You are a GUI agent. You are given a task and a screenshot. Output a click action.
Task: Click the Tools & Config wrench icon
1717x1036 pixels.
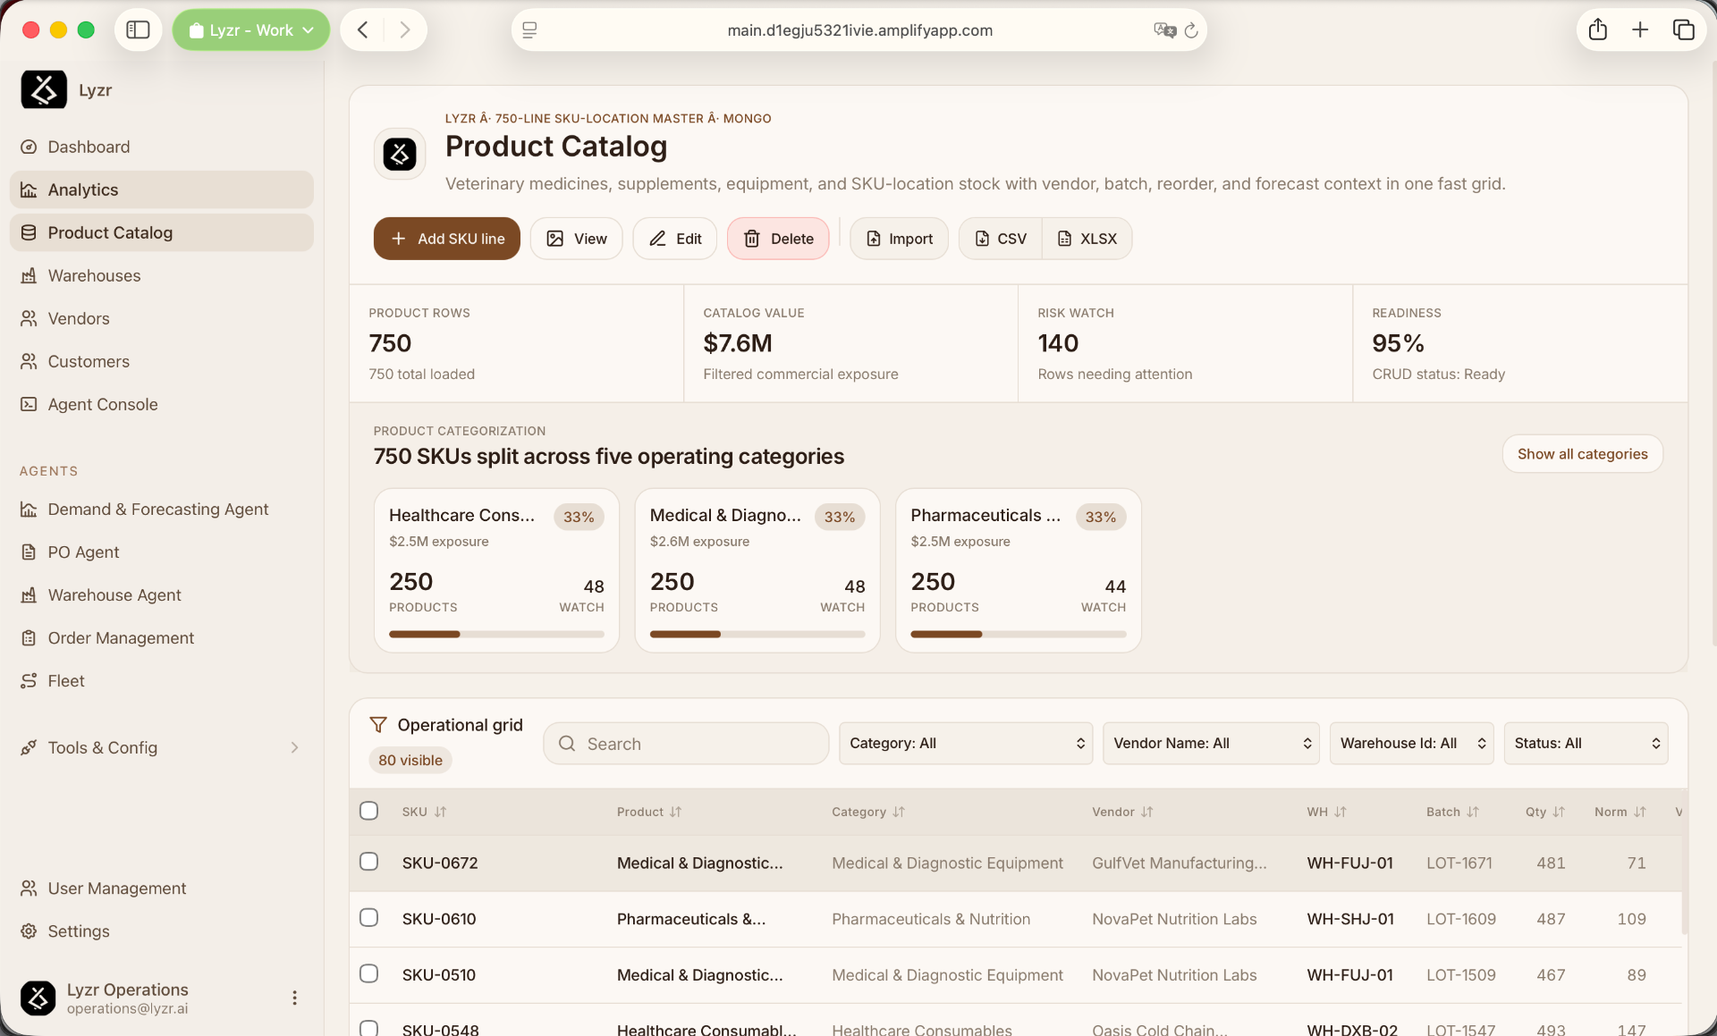coord(29,747)
